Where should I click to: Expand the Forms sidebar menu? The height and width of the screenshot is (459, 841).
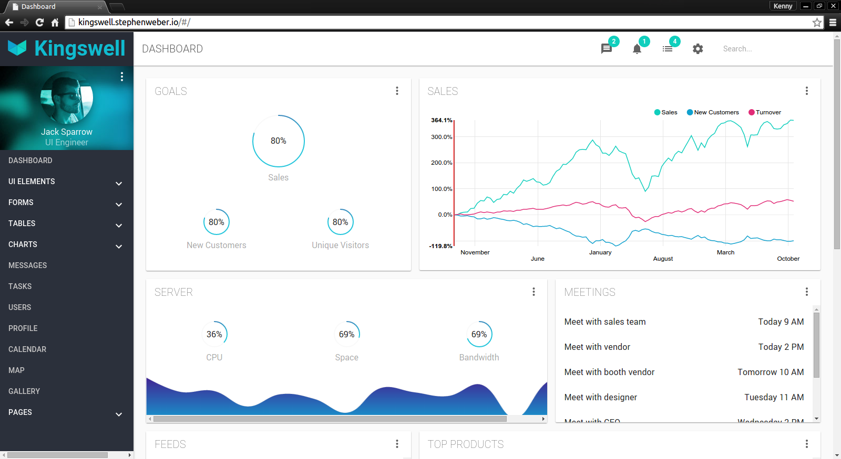point(67,202)
